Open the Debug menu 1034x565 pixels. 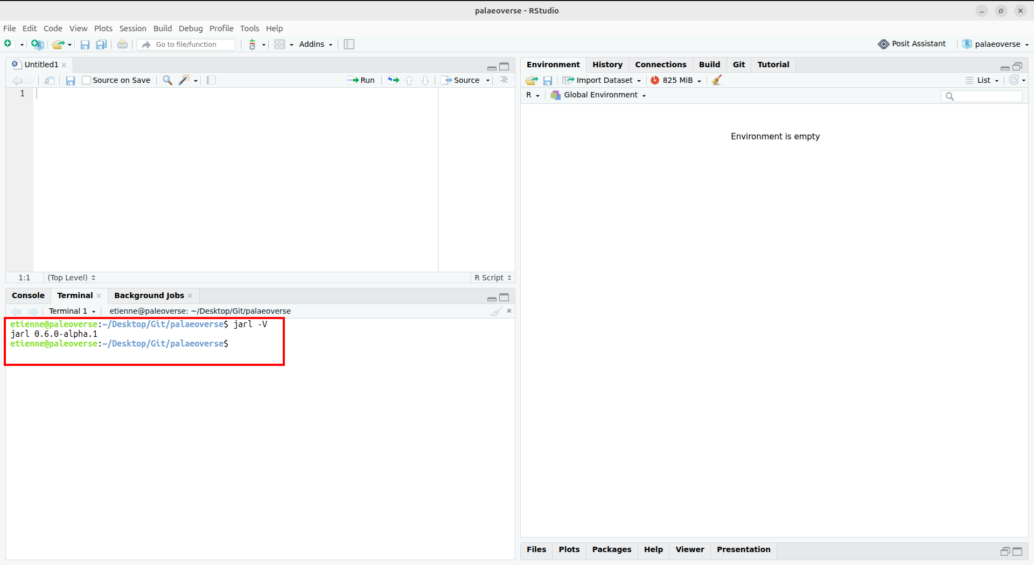point(191,29)
